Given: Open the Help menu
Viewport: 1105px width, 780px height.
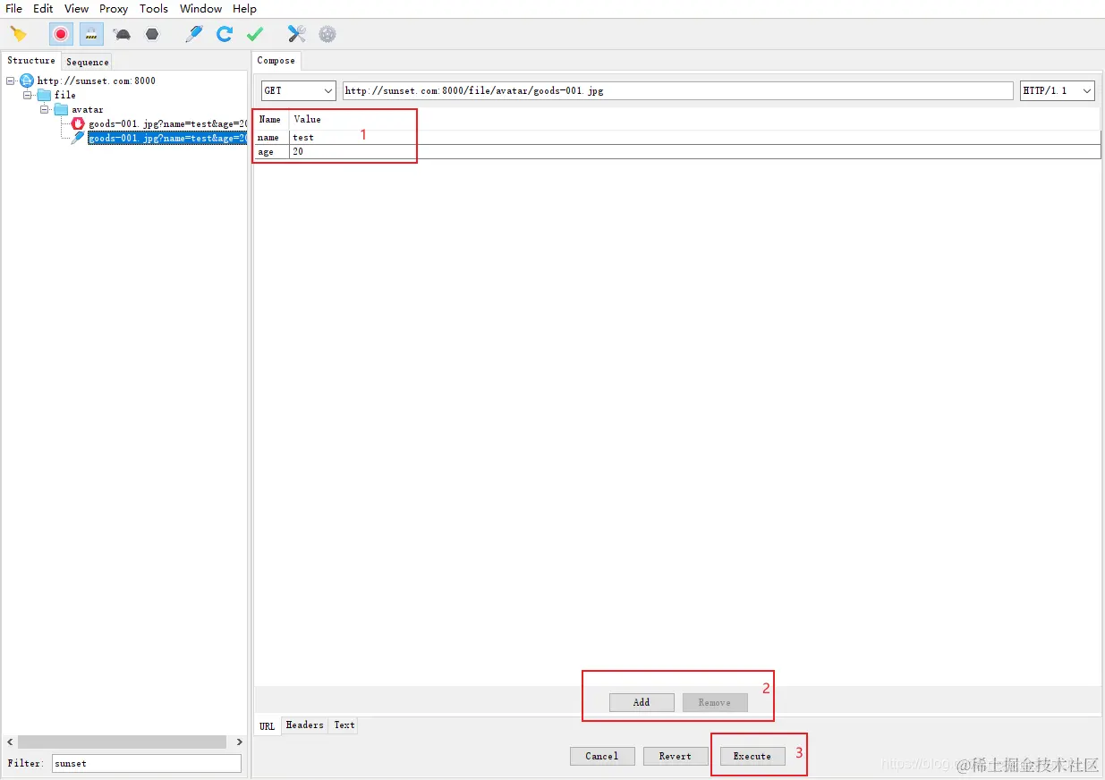Looking at the screenshot, I should click(244, 8).
